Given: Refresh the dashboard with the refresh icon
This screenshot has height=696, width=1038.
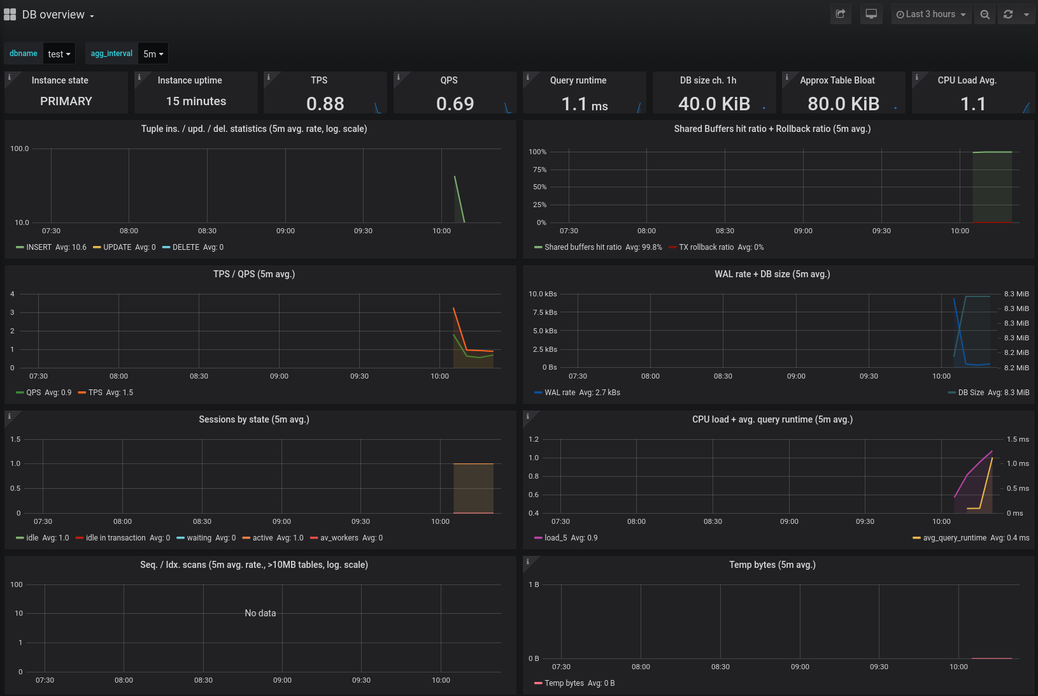Looking at the screenshot, I should click(x=1007, y=14).
